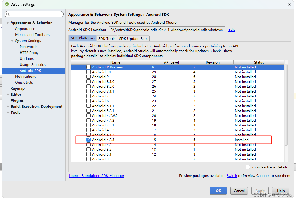Check the Android 6.0 checkbox
The width and height of the screenshot is (296, 200).
pyautogui.click(x=88, y=101)
